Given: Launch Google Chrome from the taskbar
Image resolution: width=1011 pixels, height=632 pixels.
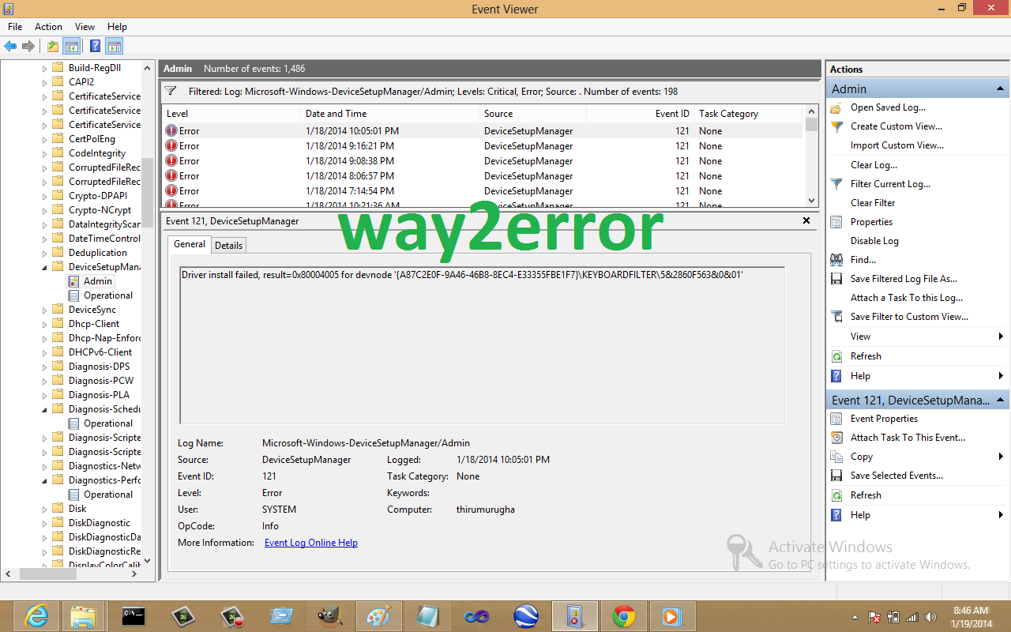Looking at the screenshot, I should coord(623,616).
